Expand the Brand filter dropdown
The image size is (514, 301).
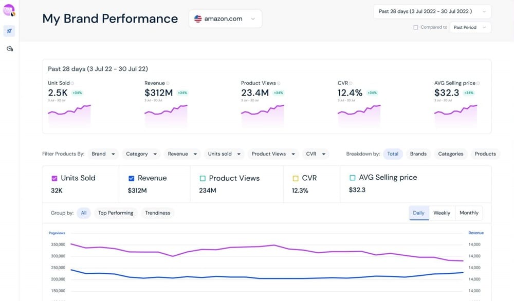pyautogui.click(x=103, y=154)
